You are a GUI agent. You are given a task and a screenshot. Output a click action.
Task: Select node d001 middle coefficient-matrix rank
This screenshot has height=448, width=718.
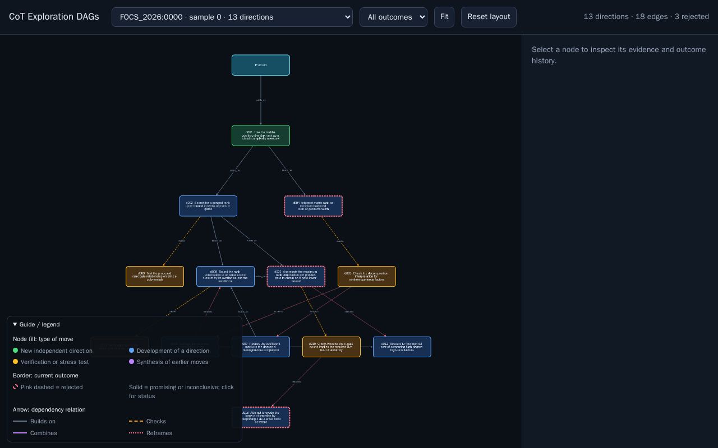tap(261, 136)
